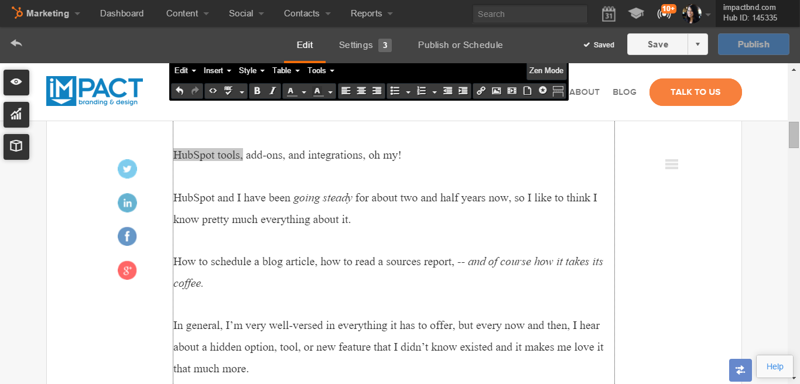This screenshot has width=800, height=384.
Task: Share via the Google Plus icon
Action: [127, 270]
